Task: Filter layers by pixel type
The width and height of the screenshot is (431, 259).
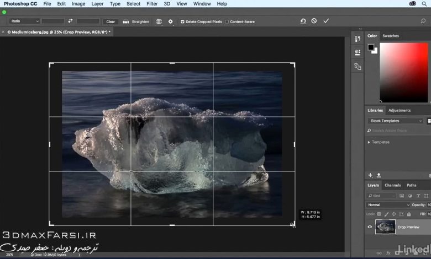Action: (402, 196)
